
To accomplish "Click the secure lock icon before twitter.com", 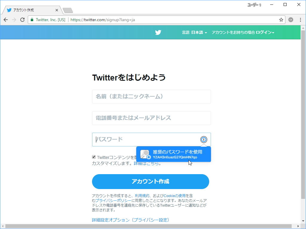I will click(32, 20).
